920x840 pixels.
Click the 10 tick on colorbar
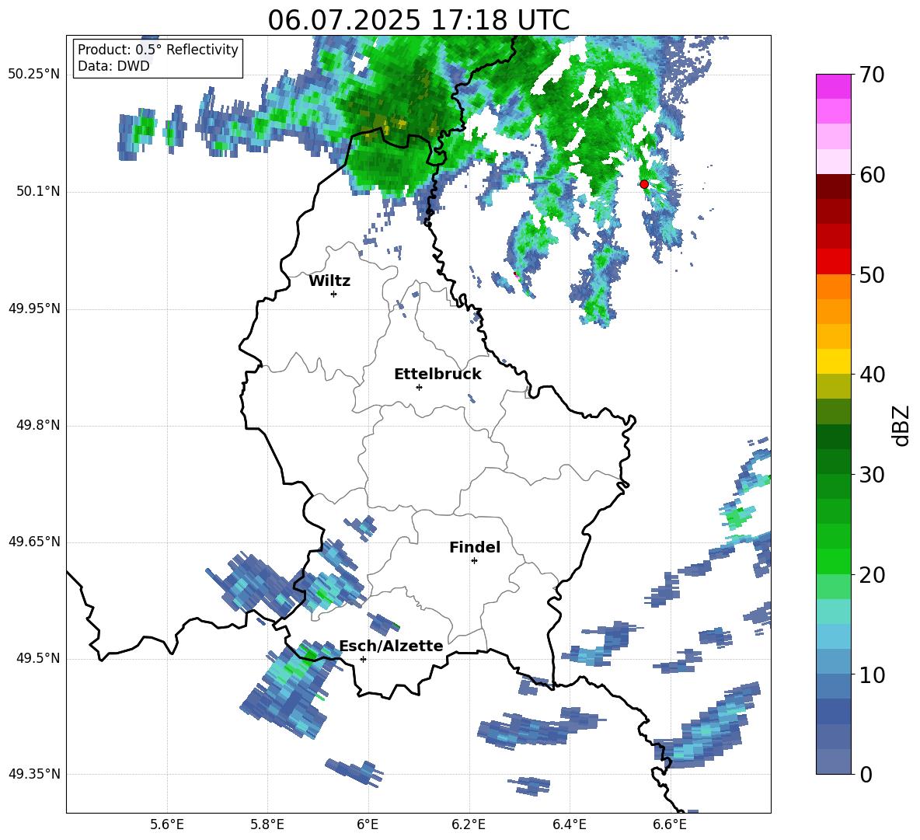pyautogui.click(x=871, y=675)
